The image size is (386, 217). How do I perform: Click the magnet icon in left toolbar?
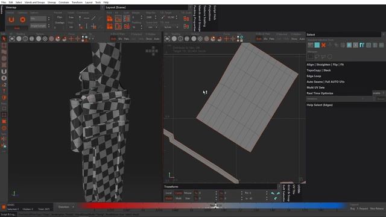pyautogui.click(x=4, y=72)
